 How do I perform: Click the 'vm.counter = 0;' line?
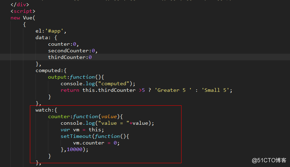[96, 143]
